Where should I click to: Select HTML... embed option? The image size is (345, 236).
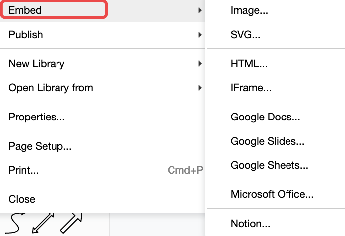[249, 64]
